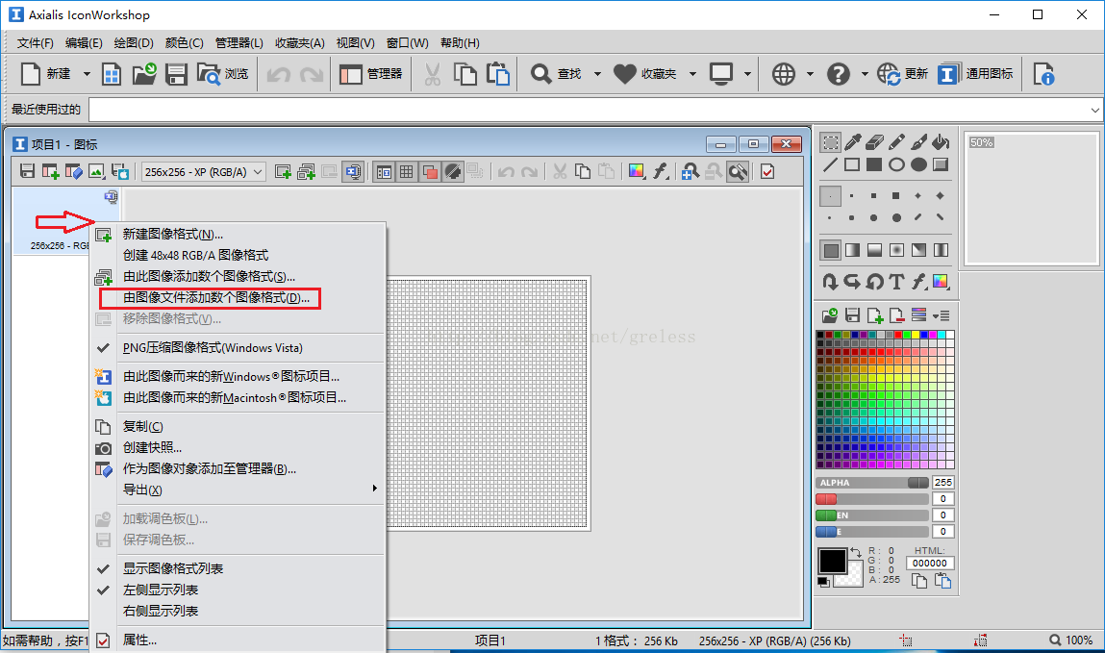Expand the 收藏夹 dropdown arrow
Viewport: 1105px width, 653px height.
tap(692, 74)
